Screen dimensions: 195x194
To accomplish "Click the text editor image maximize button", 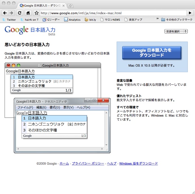I will point(94,100).
